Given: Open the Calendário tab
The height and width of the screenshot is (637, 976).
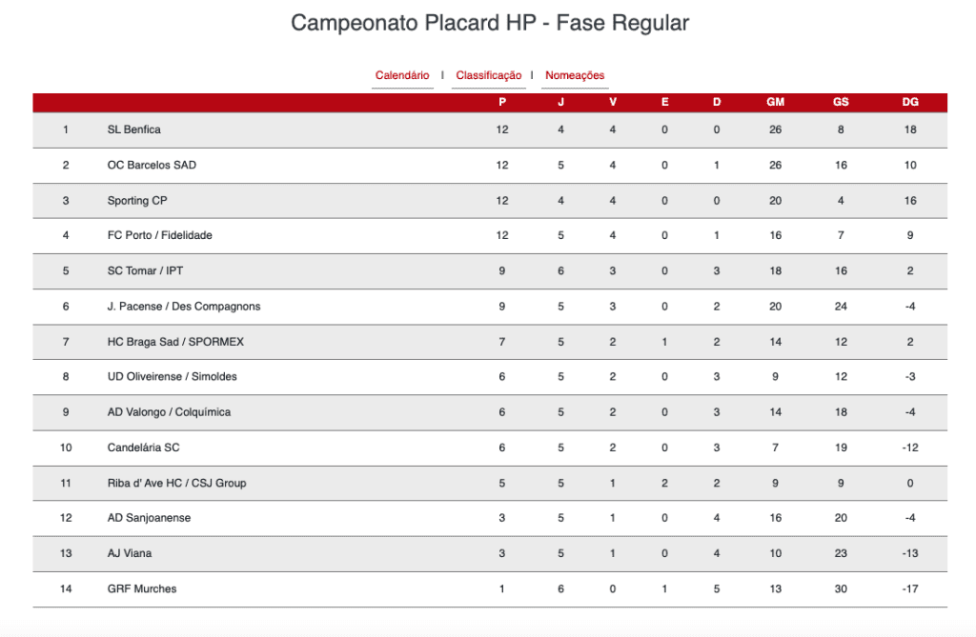Looking at the screenshot, I should click(x=402, y=75).
